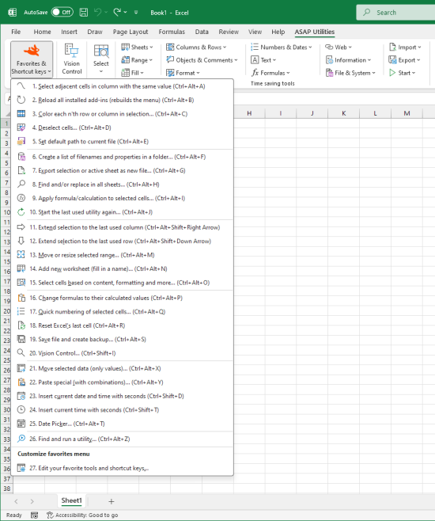Choose Paste special (with combinations)

click(122, 382)
